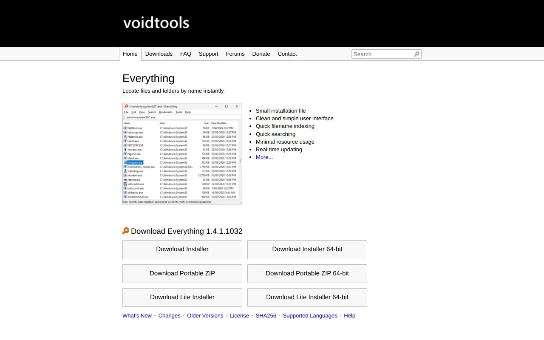The height and width of the screenshot is (340, 544).
Task: Click the search magnifier icon
Action: (x=416, y=54)
